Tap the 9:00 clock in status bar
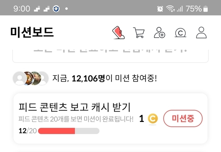221x152 pixels. pos(22,9)
